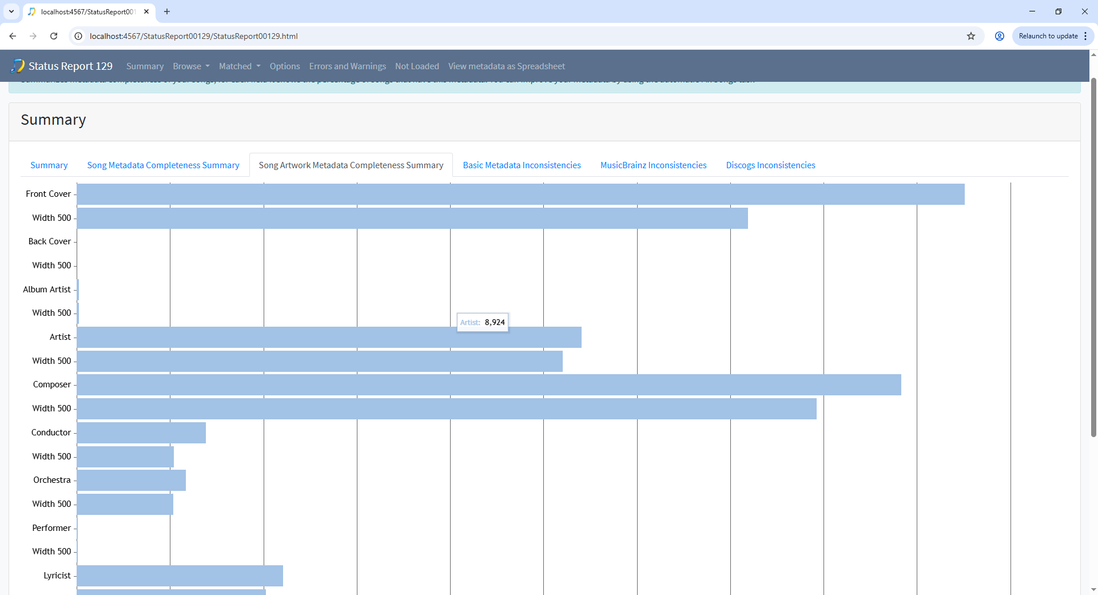Open View metadata as Spreadsheet link
The height and width of the screenshot is (595, 1098).
coord(506,66)
